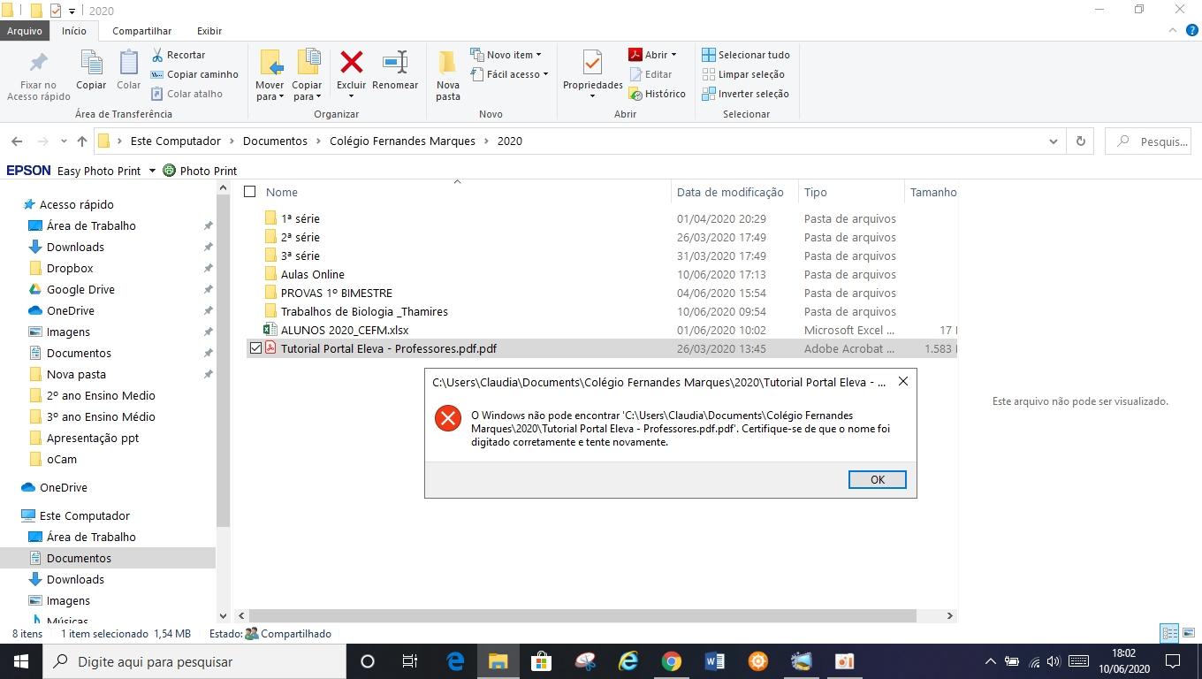Click the EPSON Photo Print button
Screen dimensions: 1202x679
pyautogui.click(x=200, y=171)
